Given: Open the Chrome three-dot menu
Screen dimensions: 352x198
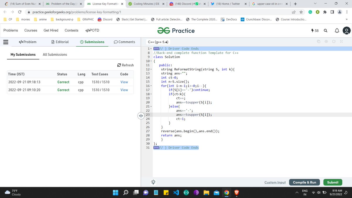Looking at the screenshot, I should coord(347,12).
